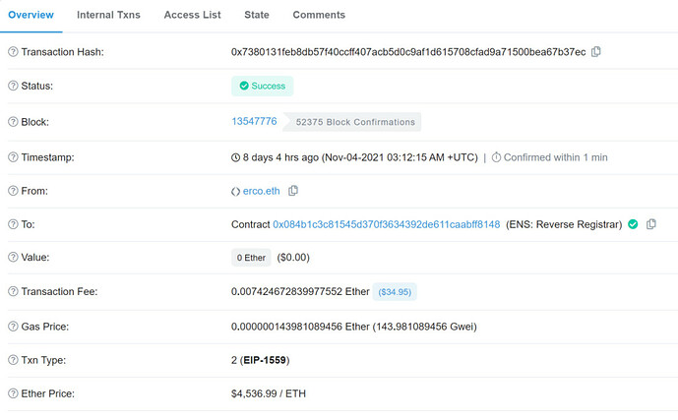Click the 0 Ether value badge

click(251, 258)
